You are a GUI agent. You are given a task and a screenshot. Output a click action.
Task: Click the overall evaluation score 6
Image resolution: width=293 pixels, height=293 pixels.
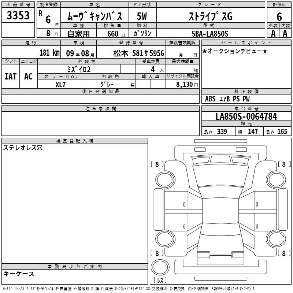point(279,16)
